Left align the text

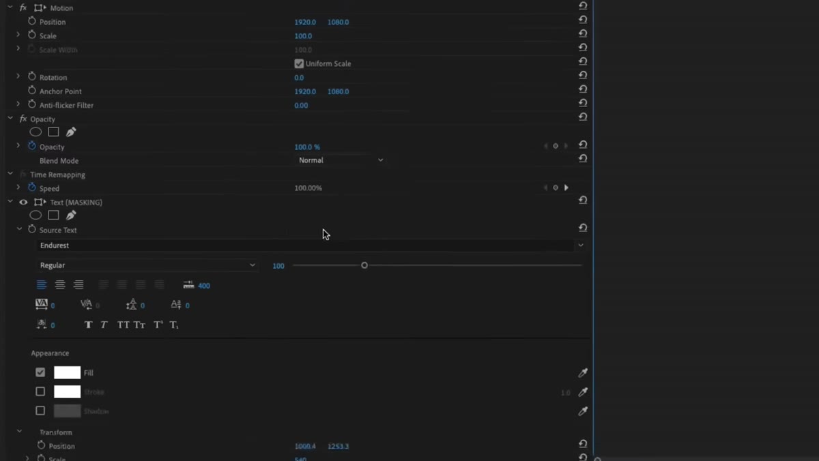click(42, 284)
